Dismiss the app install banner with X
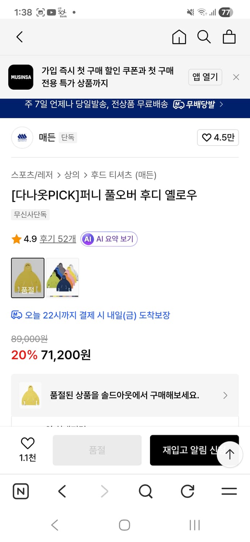Image resolution: width=250 pixels, height=542 pixels. click(x=236, y=77)
